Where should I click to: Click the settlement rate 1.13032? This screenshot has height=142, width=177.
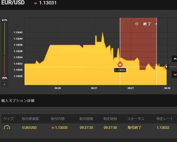(x=163, y=128)
